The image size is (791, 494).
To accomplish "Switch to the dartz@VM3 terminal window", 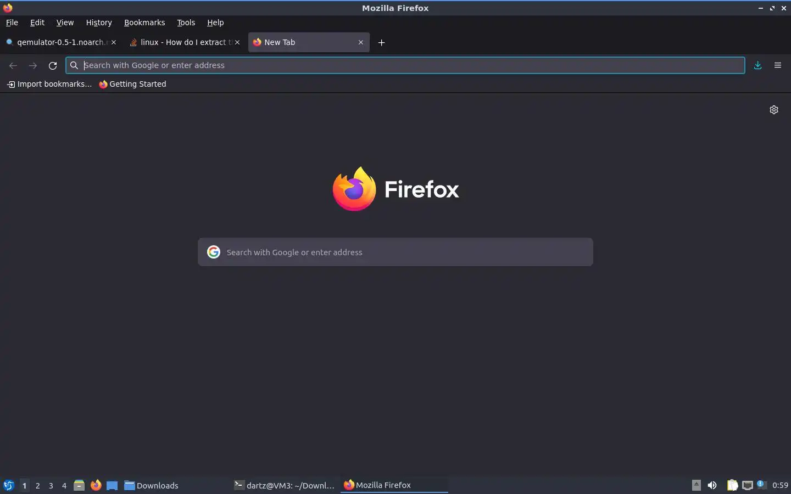I will point(285,485).
